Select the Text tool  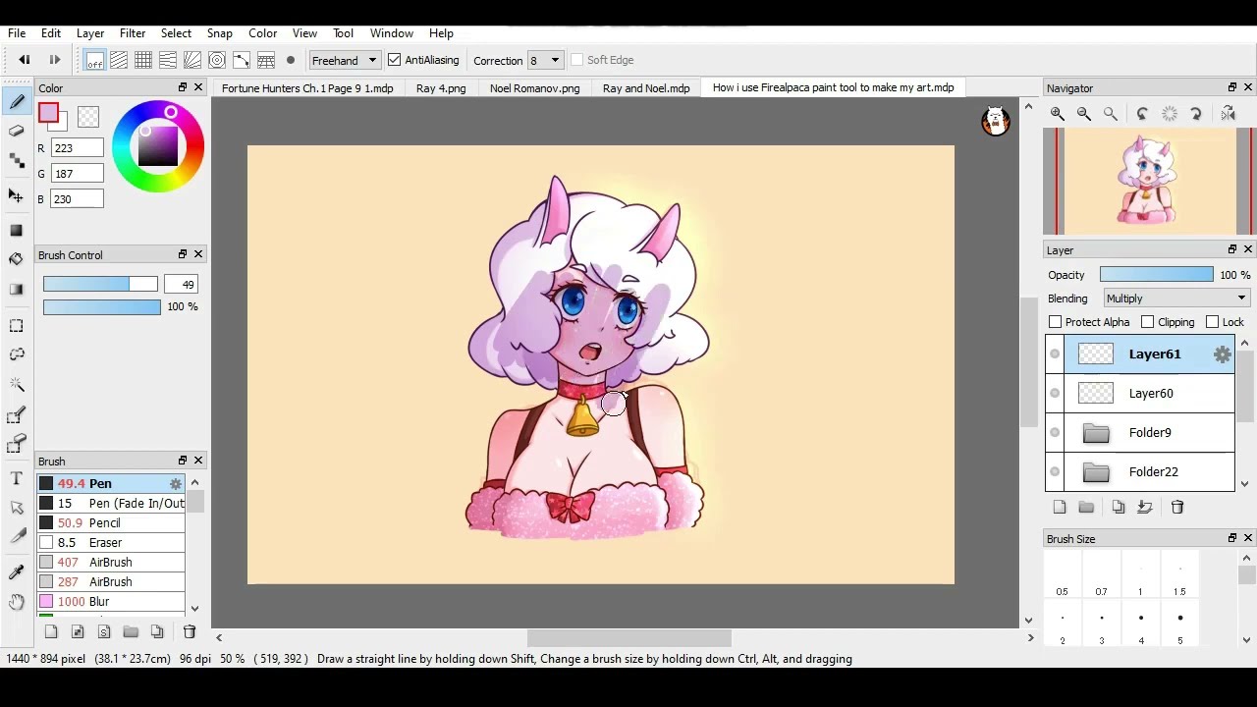[x=17, y=478]
